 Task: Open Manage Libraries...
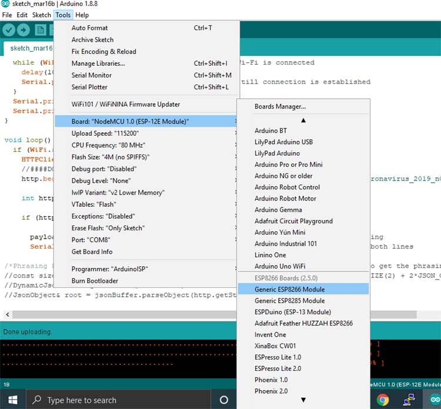(x=146, y=63)
